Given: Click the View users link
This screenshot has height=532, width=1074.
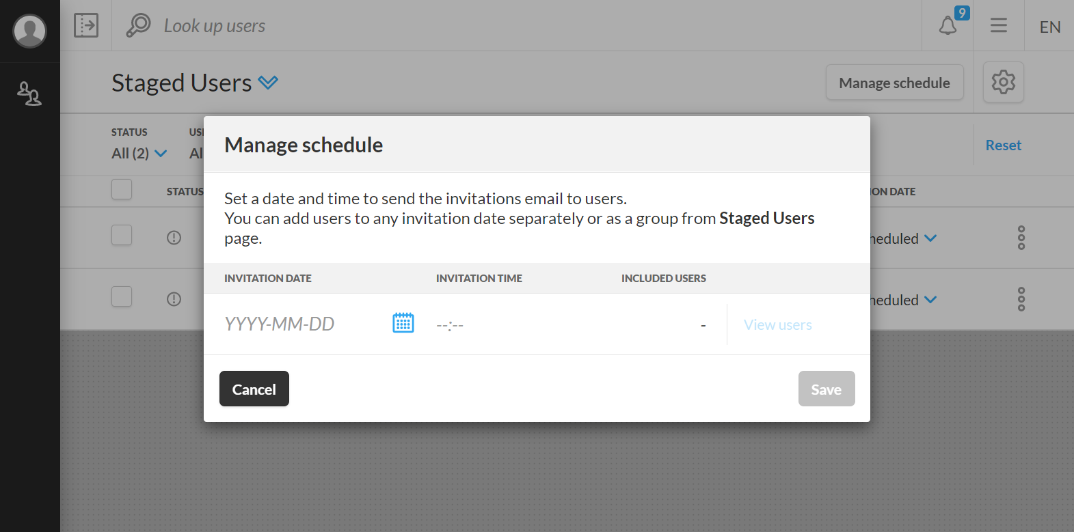Looking at the screenshot, I should (777, 325).
